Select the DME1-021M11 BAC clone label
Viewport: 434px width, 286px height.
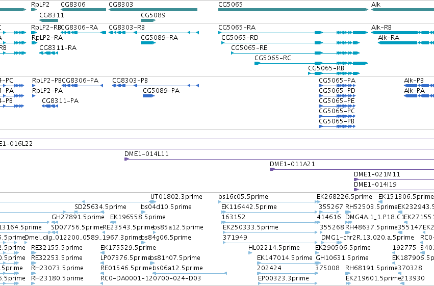tap(377, 174)
